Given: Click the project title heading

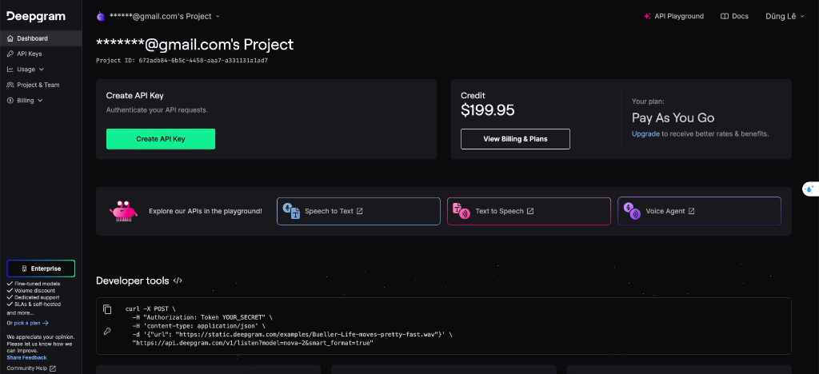Looking at the screenshot, I should pyautogui.click(x=195, y=44).
